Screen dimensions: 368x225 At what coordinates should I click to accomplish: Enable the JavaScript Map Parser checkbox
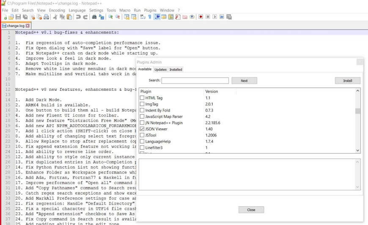click(x=142, y=117)
